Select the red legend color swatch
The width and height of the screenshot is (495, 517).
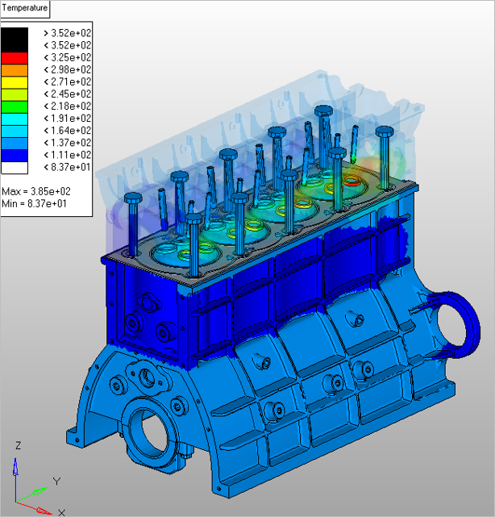[15, 57]
